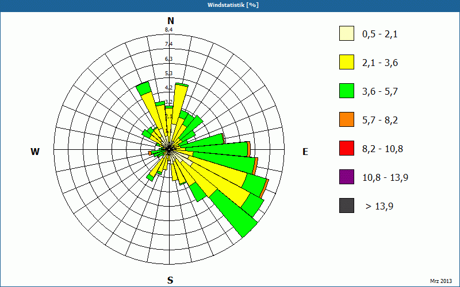Click the 2,1 - 3,6 yellow legend swatch
This screenshot has width=460, height=287.
(347, 62)
